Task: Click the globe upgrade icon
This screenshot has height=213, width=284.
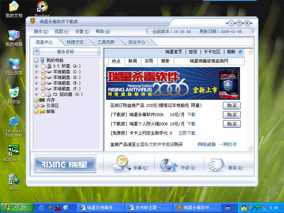Action: click(168, 164)
